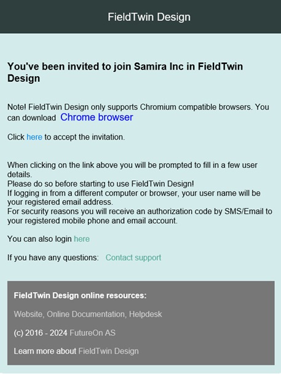Viewport: 281px width, 374px height.
Task: Click the note about Chromium compatible browsers
Action: click(138, 112)
